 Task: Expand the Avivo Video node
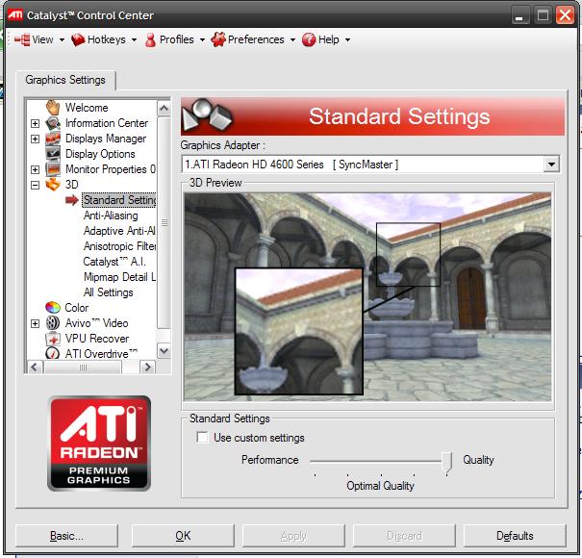[x=35, y=324]
